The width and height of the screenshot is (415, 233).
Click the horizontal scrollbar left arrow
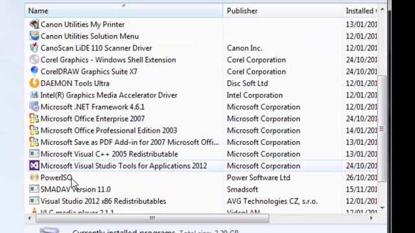(29, 218)
